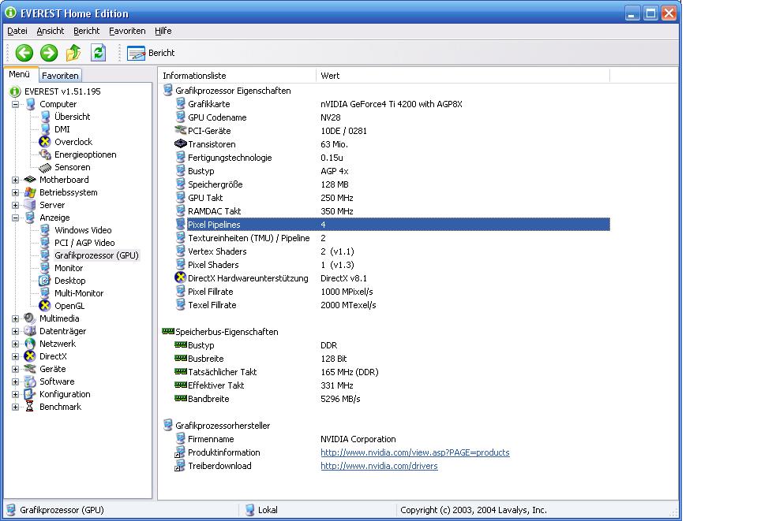Viewport: 757px width, 521px height.
Task: Click the Datenträger drive icon
Action: point(30,330)
